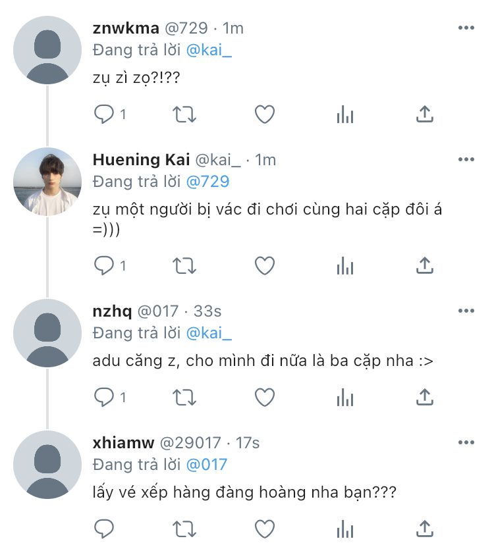View analytics for nzhq's tweet
The image size is (494, 547).
[344, 398]
